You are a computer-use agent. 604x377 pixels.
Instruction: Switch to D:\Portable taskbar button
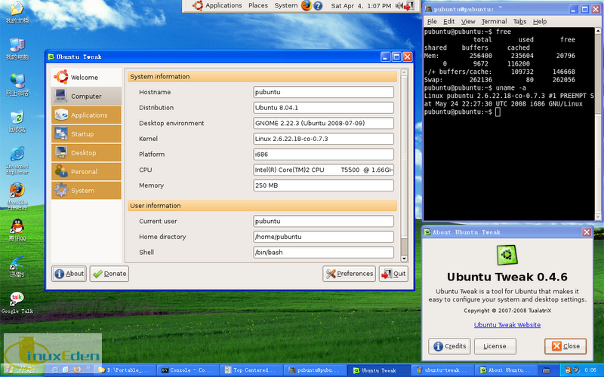point(125,370)
